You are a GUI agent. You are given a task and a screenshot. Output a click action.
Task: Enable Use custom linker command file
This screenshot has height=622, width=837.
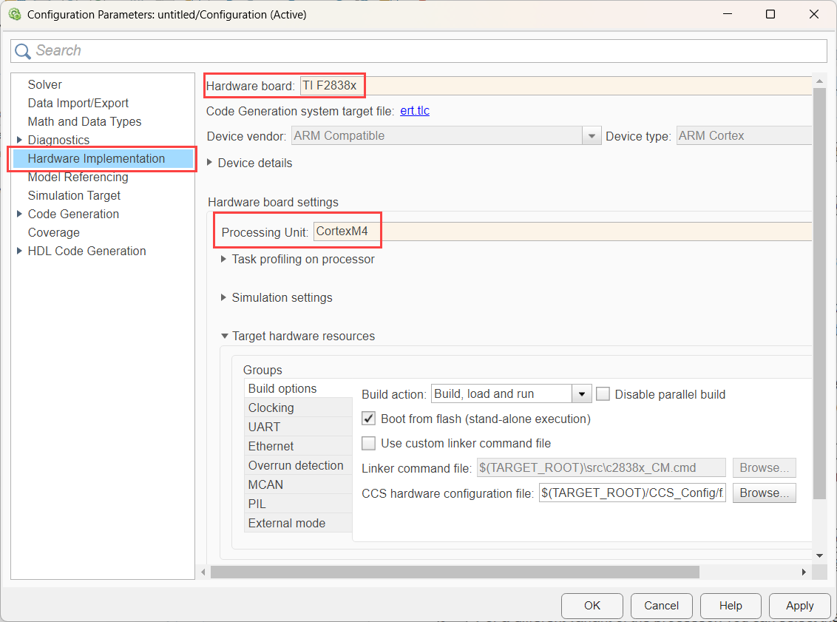(x=368, y=443)
